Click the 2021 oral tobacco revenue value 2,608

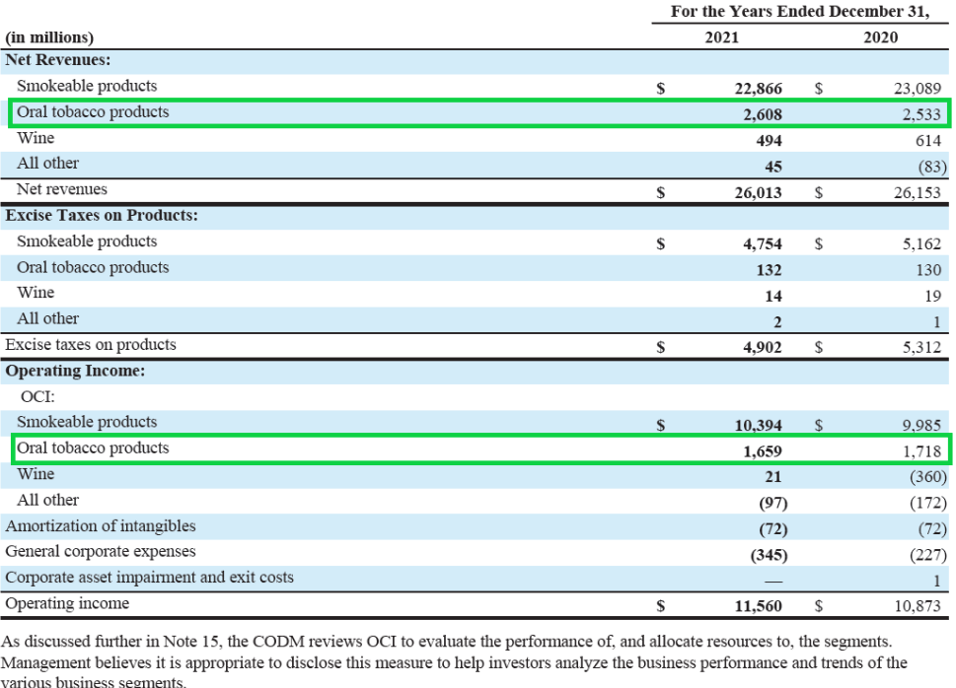762,114
